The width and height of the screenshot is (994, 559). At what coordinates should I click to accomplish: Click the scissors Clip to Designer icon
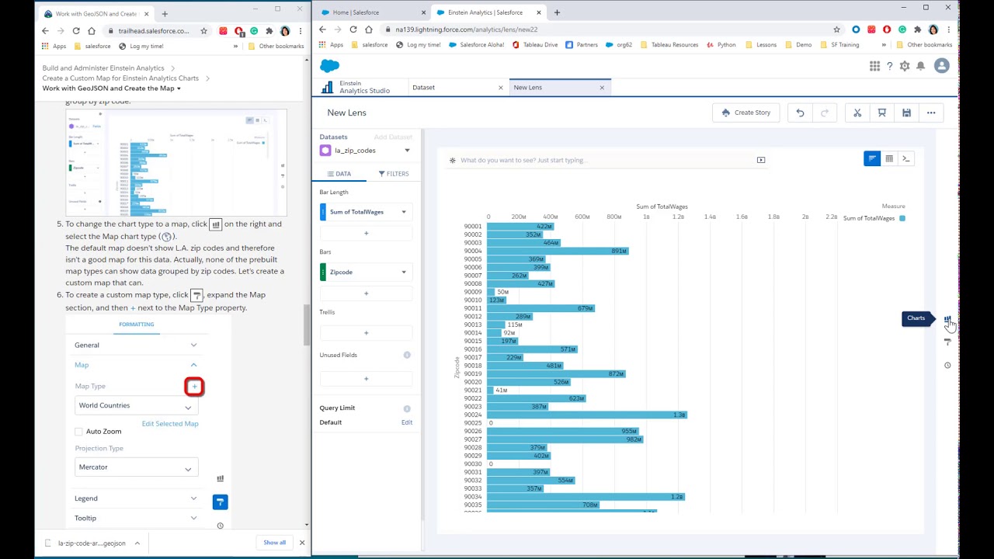click(857, 113)
